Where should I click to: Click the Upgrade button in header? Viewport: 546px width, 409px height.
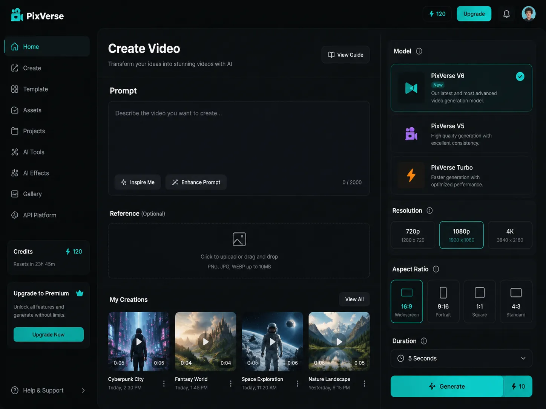[474, 14]
